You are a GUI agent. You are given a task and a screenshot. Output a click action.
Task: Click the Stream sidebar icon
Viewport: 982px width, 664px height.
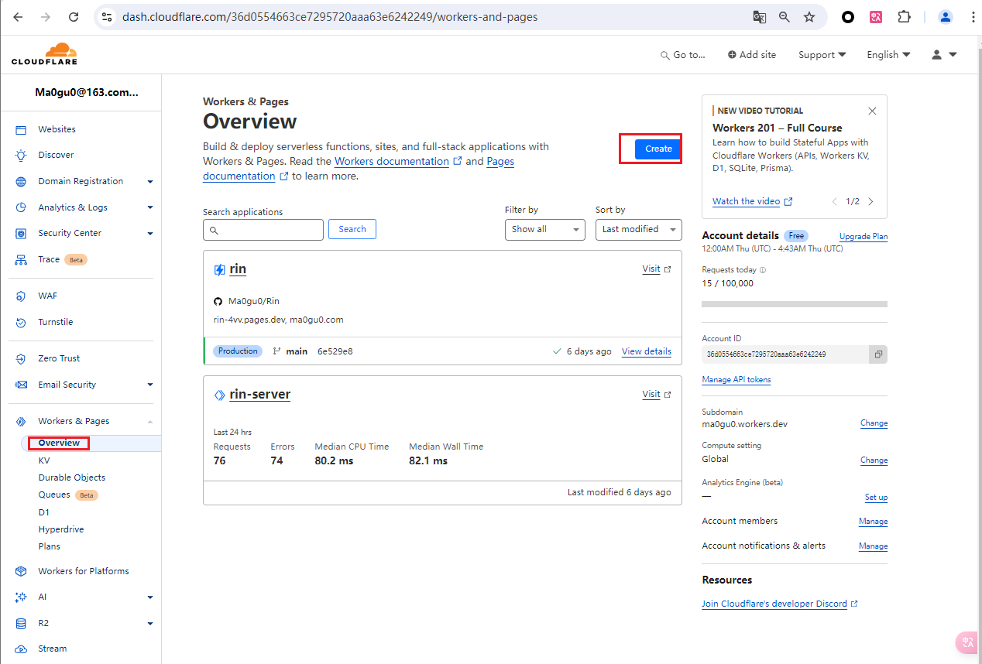tap(22, 649)
